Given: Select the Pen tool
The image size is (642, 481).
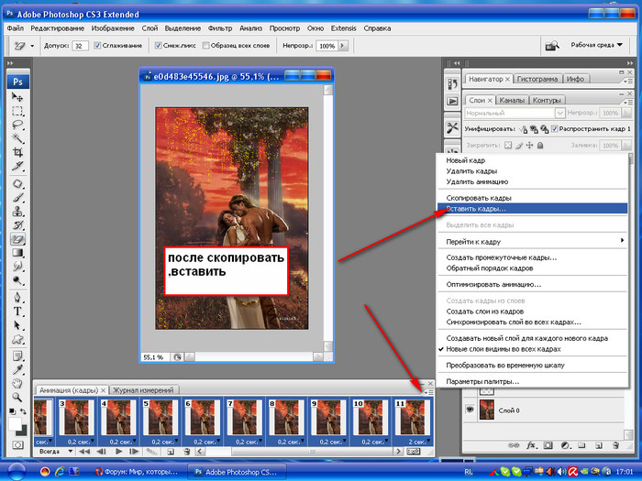Looking at the screenshot, I should point(17,298).
